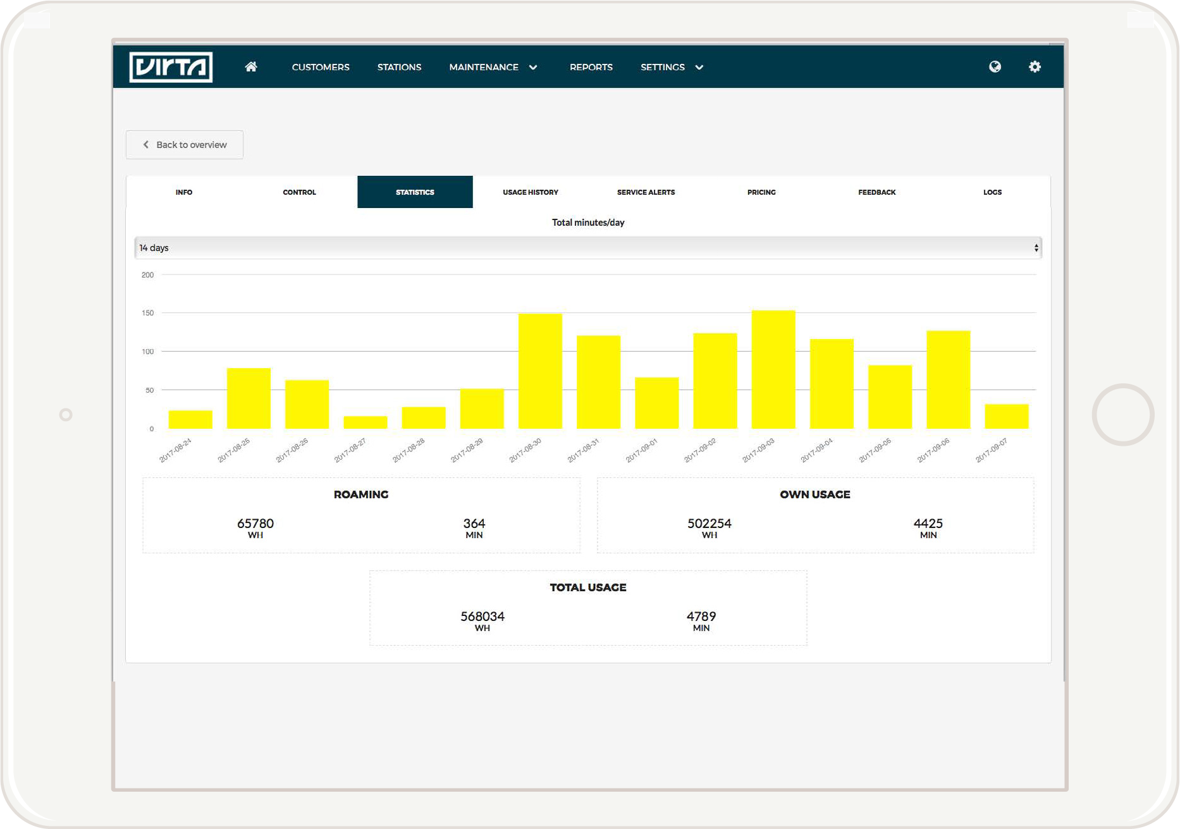Go to the home icon
The height and width of the screenshot is (829, 1180).
click(251, 67)
